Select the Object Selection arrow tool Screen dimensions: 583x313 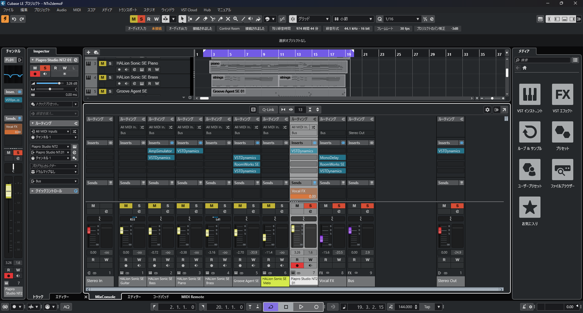(x=182, y=19)
